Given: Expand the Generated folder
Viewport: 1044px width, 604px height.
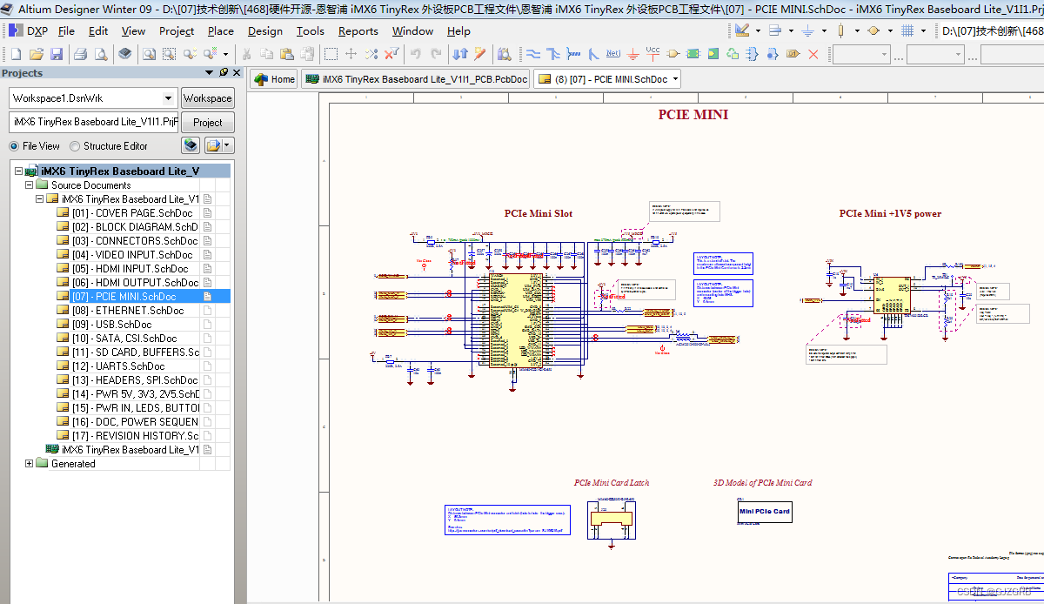Looking at the screenshot, I should pyautogui.click(x=29, y=463).
